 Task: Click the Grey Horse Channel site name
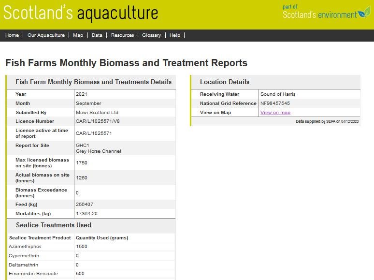(x=99, y=151)
